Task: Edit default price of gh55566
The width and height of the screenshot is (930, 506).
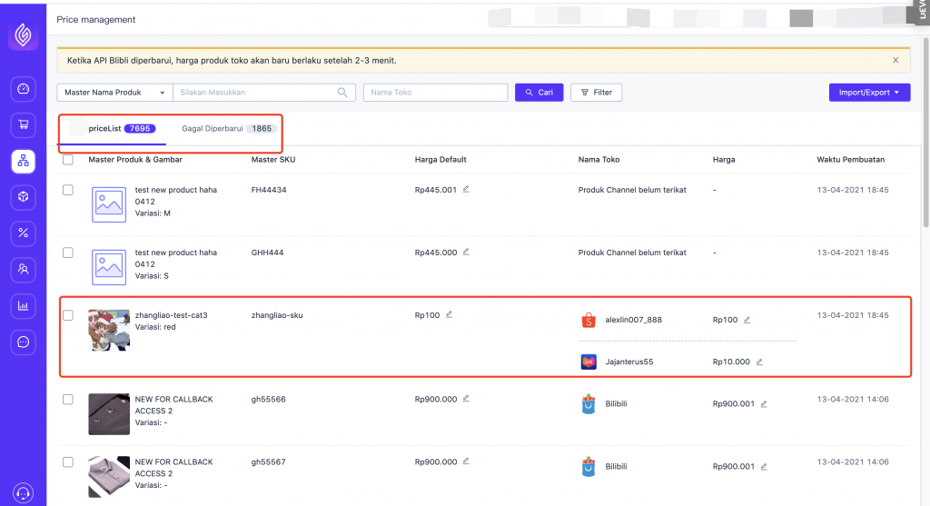Action: pyautogui.click(x=466, y=399)
